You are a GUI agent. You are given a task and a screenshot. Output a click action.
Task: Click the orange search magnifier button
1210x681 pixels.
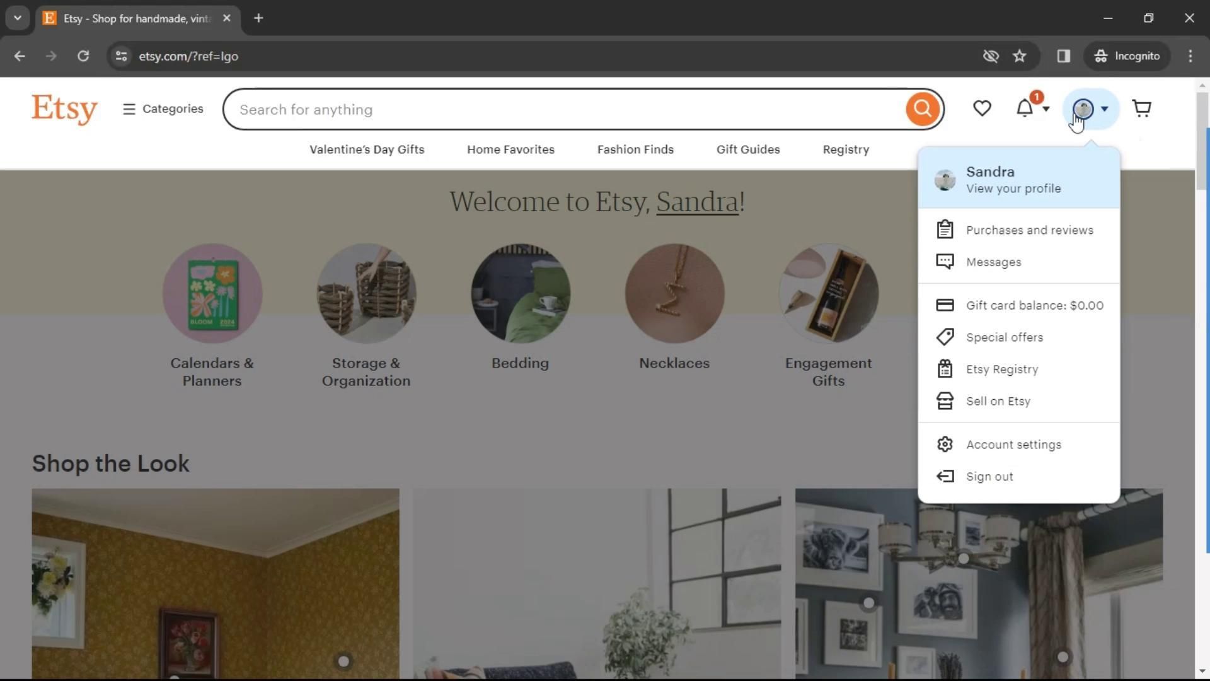pos(922,109)
